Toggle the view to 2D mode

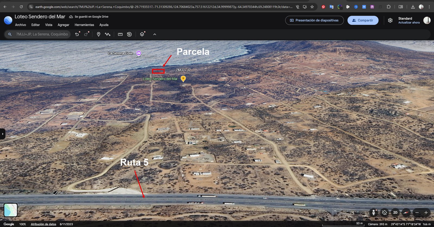click(x=395, y=213)
